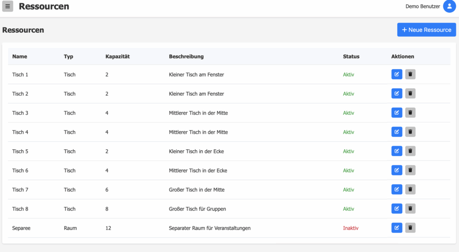
Task: Edit the Tisch 6 resource
Action: pyautogui.click(x=397, y=170)
